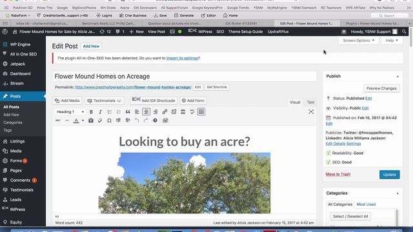Increase indent of paragraph
Screen dimensions: 413x232
pos(128,121)
